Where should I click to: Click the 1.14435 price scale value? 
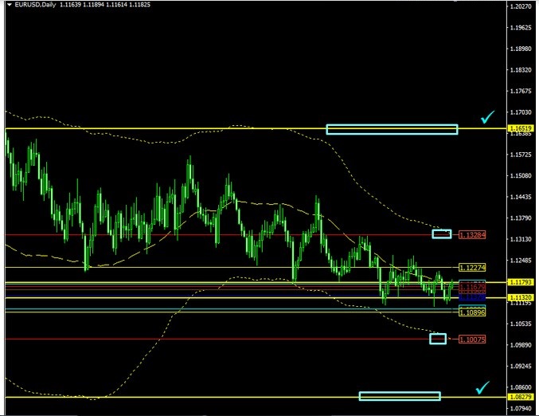521,197
